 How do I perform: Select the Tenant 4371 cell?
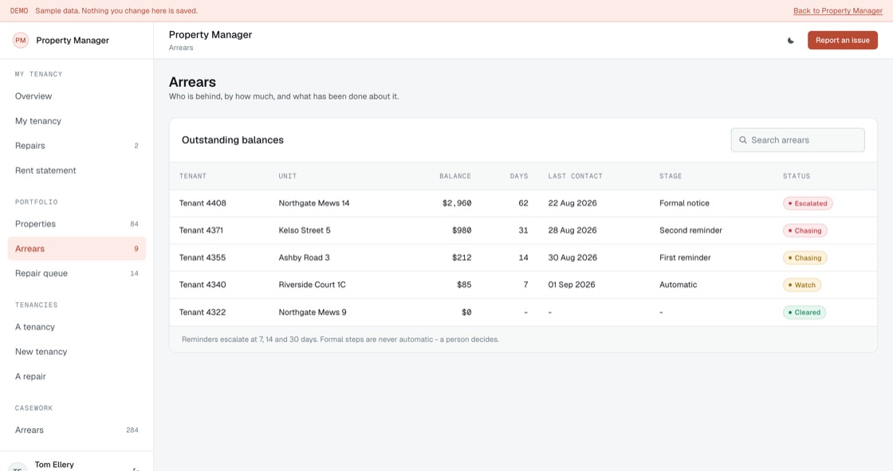(x=201, y=230)
